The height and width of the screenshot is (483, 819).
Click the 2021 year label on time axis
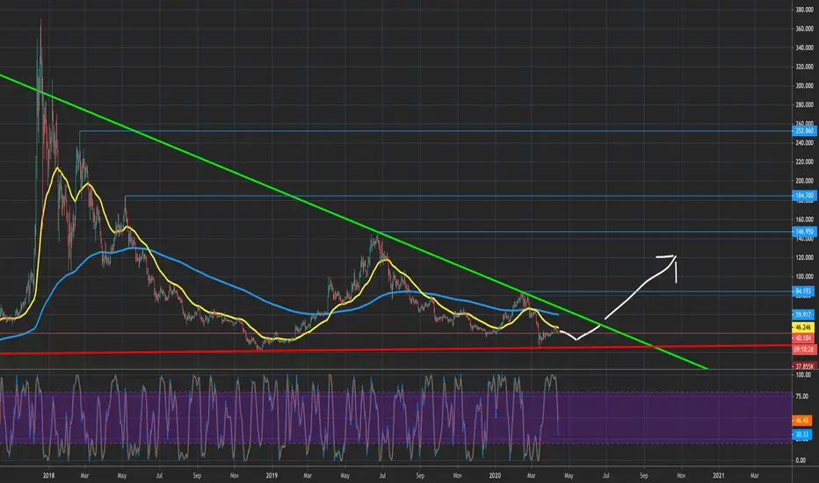click(719, 476)
